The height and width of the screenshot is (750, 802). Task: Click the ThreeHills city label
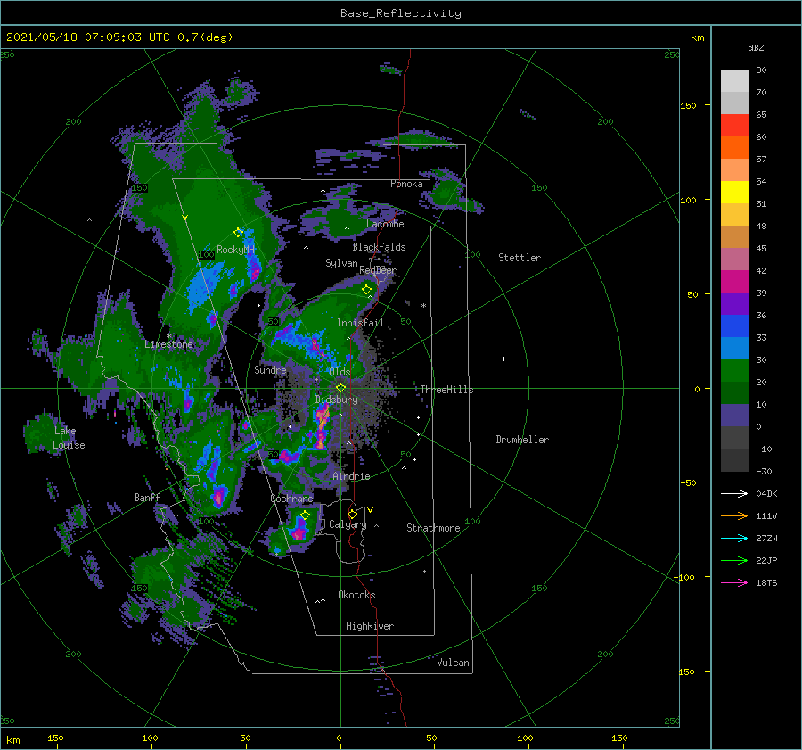click(446, 390)
